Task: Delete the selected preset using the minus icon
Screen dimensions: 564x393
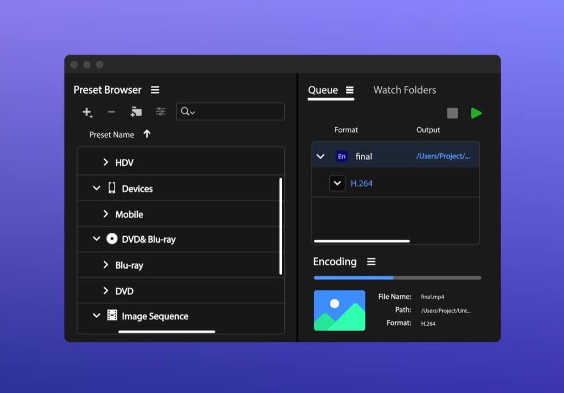Action: coord(111,112)
